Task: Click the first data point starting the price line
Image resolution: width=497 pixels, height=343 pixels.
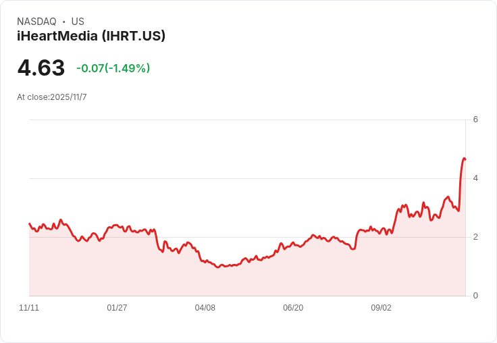Action: coord(30,223)
